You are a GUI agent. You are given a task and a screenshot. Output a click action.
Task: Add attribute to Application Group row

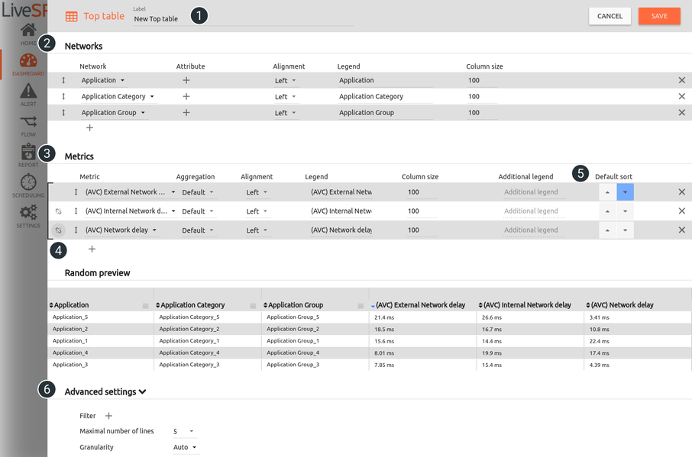click(186, 112)
